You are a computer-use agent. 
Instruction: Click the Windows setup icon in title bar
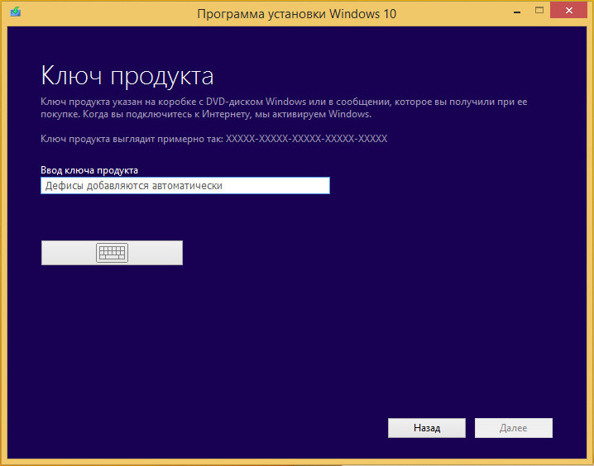pyautogui.click(x=16, y=12)
